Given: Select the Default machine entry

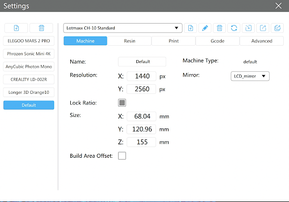Looking at the screenshot, I should click(29, 105).
